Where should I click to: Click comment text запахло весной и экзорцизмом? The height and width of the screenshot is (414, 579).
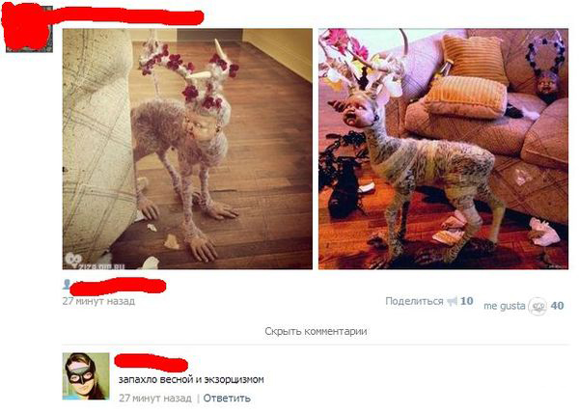(x=191, y=379)
